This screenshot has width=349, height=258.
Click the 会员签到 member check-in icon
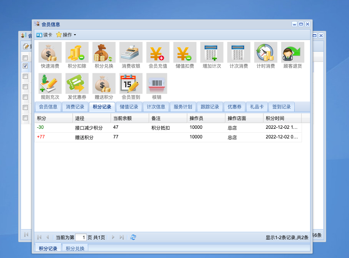[x=131, y=84]
